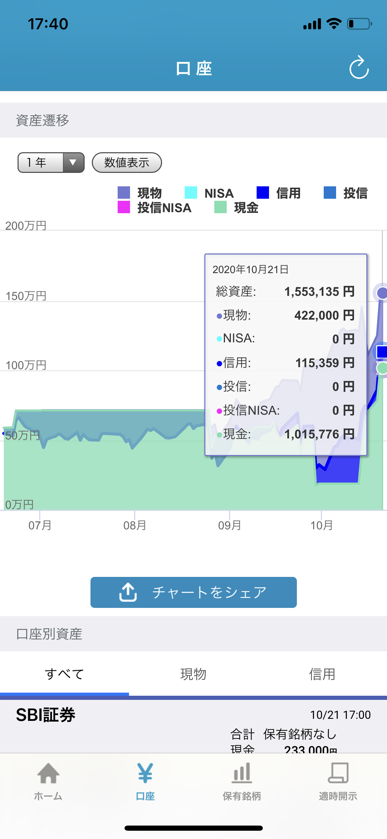Tap the refresh icon in header
This screenshot has width=387, height=839.
coord(359,68)
